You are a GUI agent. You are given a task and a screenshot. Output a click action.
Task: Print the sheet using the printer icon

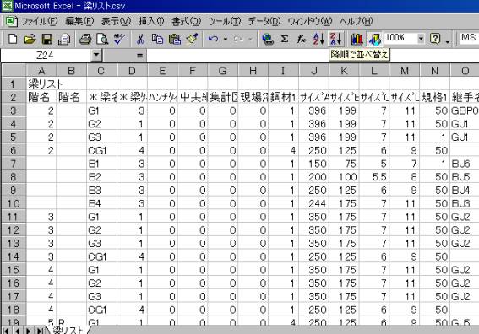[x=85, y=39]
